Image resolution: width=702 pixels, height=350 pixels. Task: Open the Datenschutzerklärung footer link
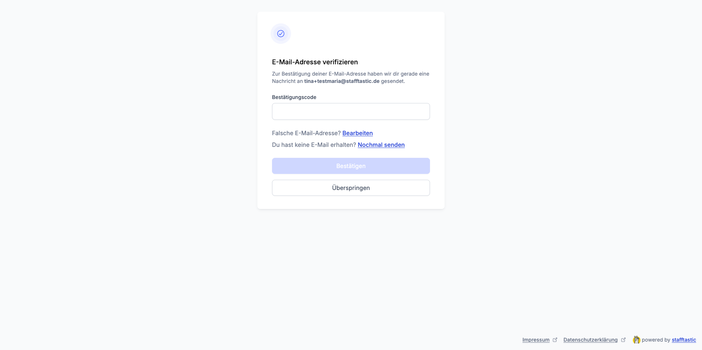590,340
